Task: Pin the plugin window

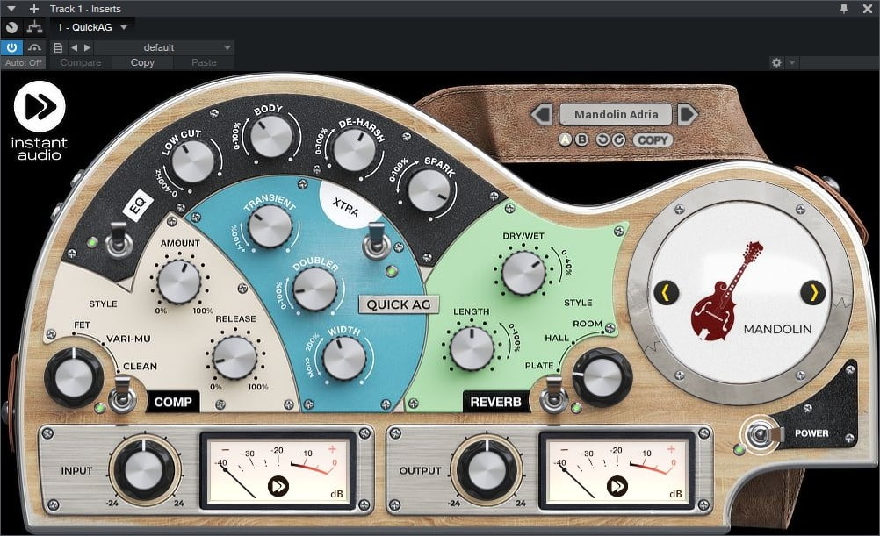Action: tap(843, 9)
